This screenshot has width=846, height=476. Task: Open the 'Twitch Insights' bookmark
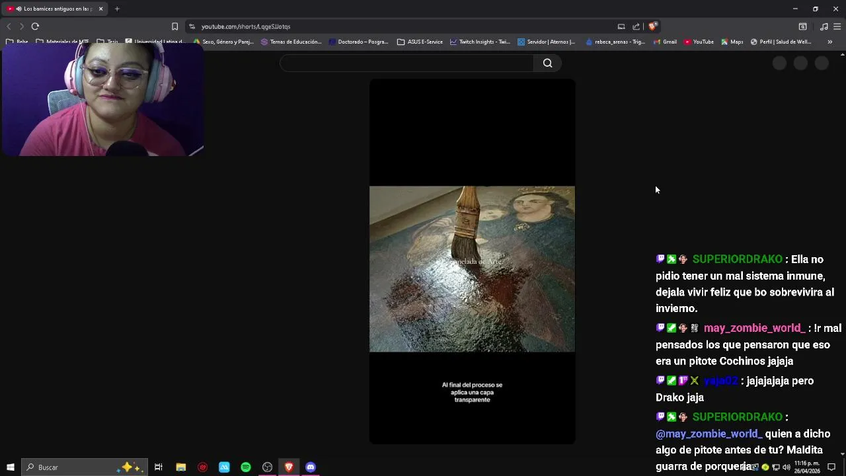tap(480, 42)
